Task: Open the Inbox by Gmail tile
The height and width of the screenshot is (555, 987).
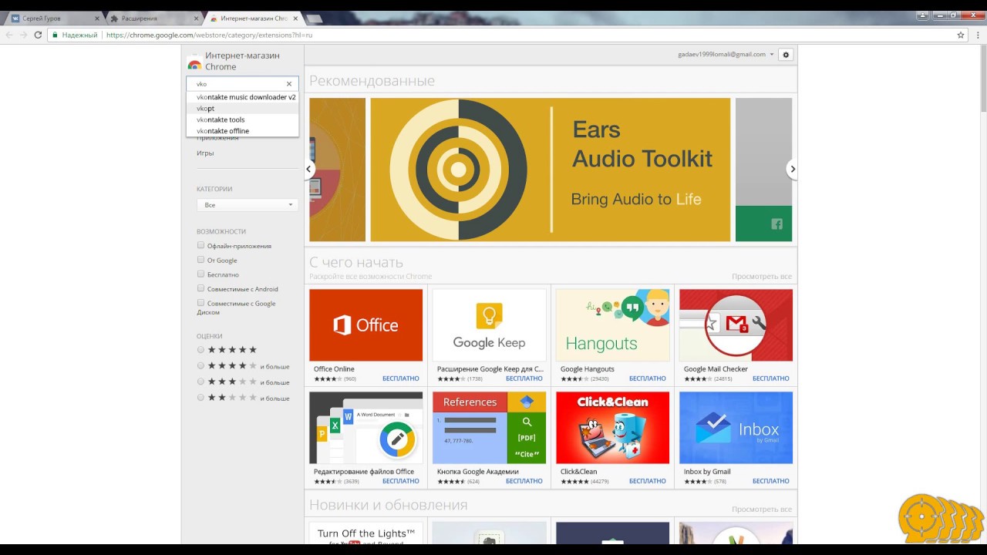Action: coord(736,438)
